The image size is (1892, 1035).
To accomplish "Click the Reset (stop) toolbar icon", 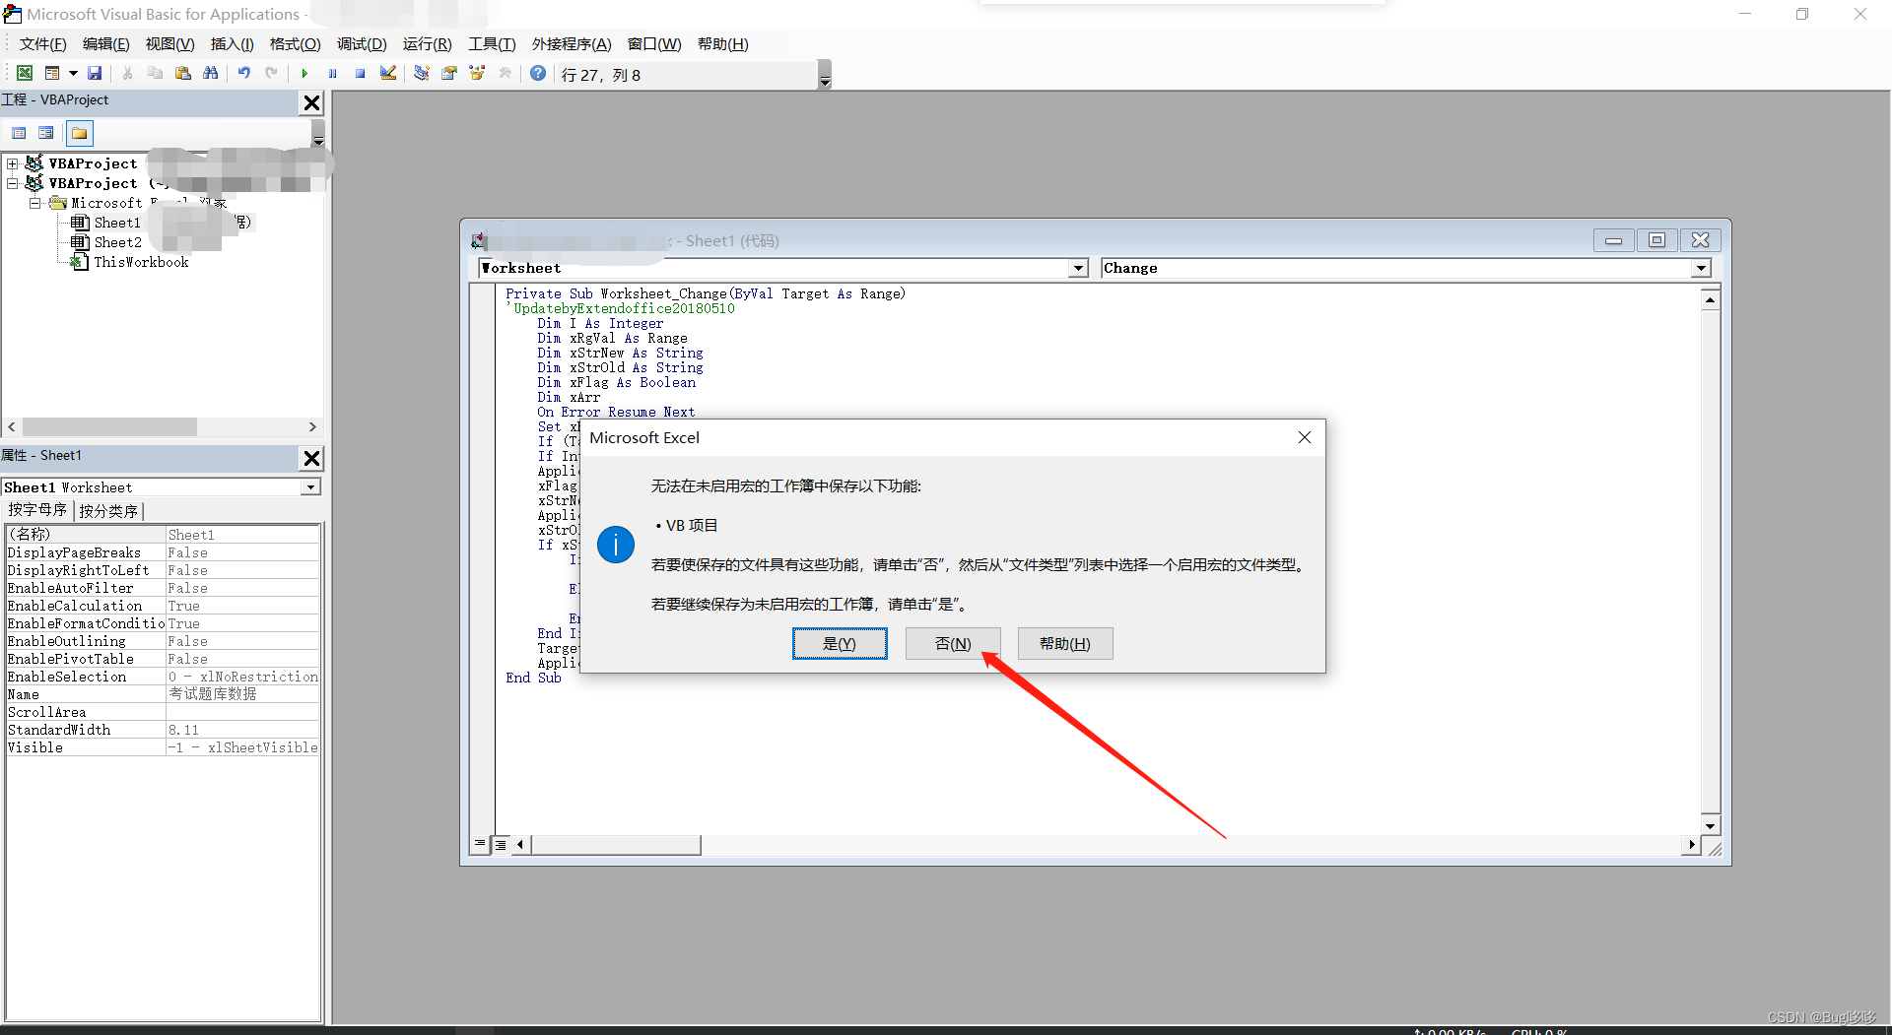I will (360, 74).
